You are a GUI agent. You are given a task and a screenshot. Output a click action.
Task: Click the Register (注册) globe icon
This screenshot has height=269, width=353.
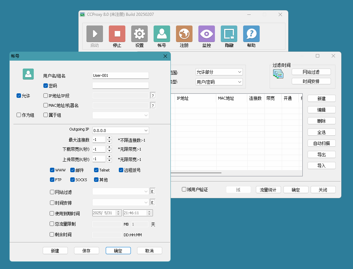[x=184, y=34]
